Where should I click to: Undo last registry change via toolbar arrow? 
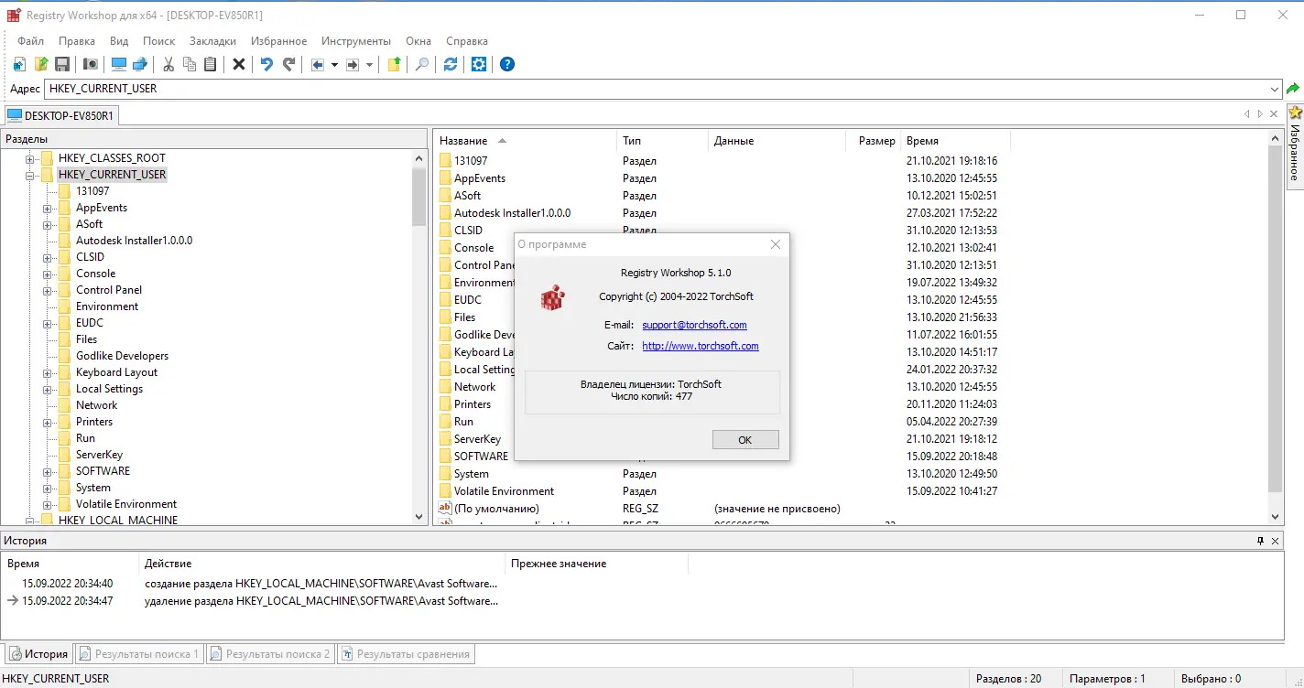(265, 64)
